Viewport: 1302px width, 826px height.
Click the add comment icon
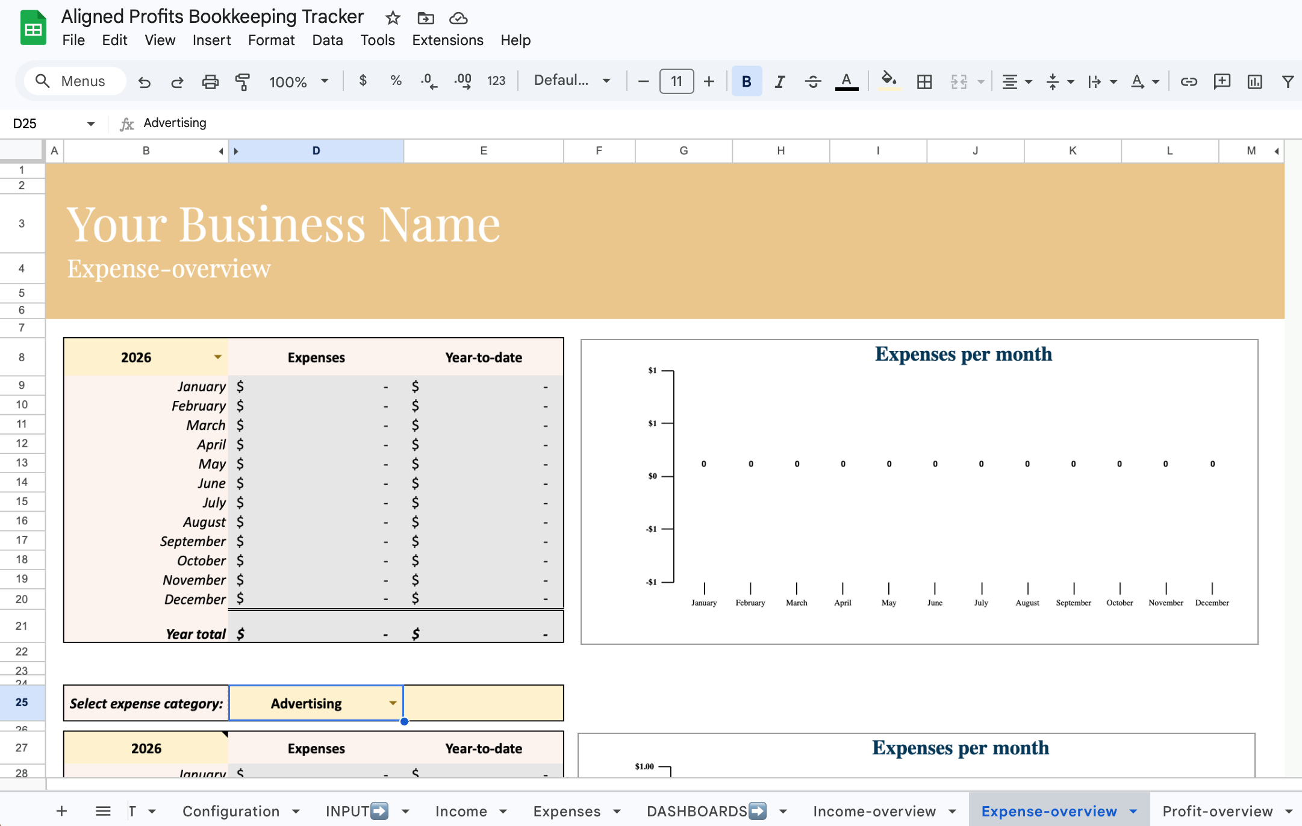[x=1221, y=81]
